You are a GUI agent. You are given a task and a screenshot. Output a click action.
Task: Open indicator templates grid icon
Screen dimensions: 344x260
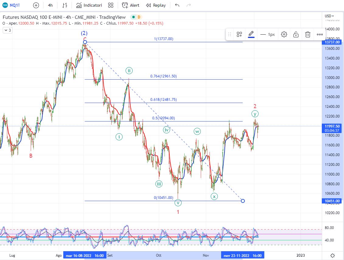pyautogui.click(x=111, y=5)
